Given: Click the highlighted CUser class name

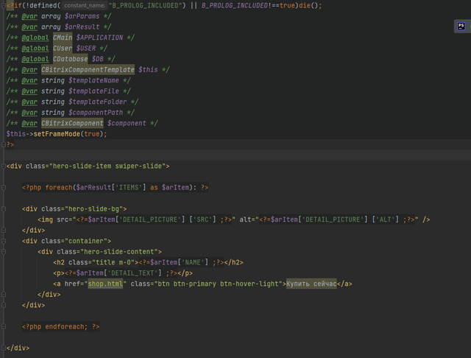Looking at the screenshot, I should (63, 49).
